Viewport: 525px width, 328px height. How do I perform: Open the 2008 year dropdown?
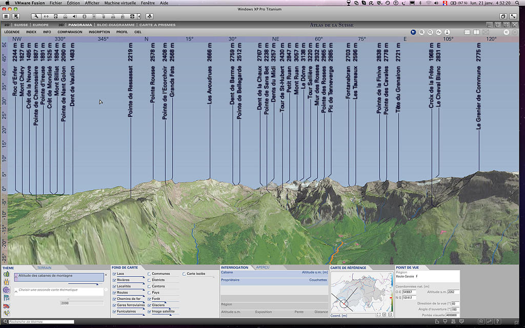pos(82,303)
